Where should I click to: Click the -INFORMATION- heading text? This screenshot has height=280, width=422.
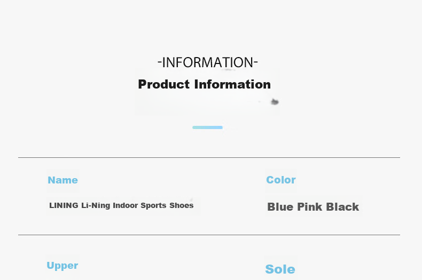(208, 62)
